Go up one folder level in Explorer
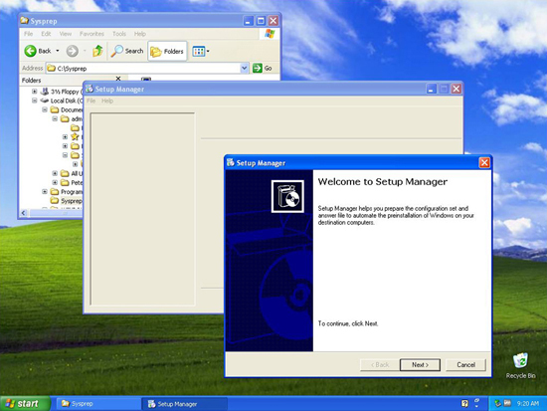 [x=98, y=51]
